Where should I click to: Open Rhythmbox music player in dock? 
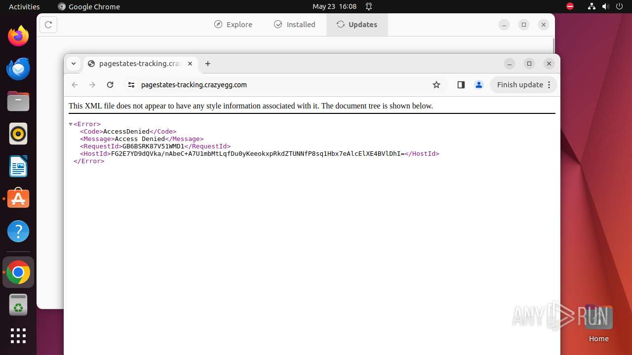click(x=18, y=134)
